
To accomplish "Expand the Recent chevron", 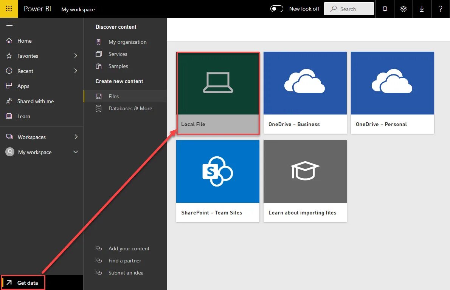I will click(x=76, y=71).
